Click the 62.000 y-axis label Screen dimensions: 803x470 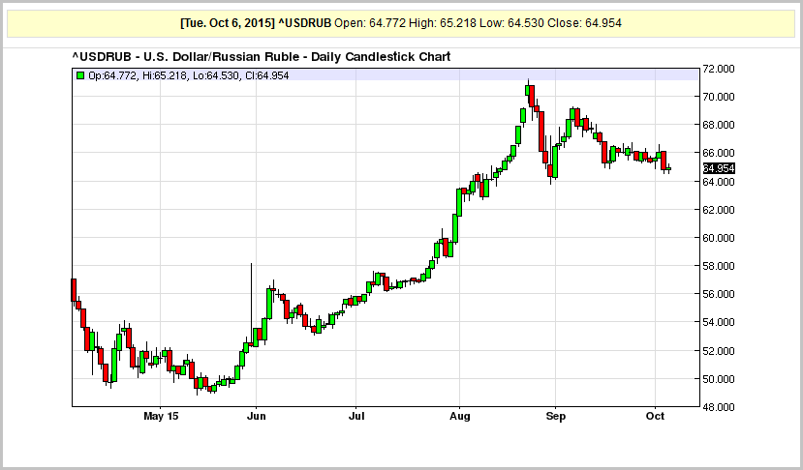click(x=720, y=210)
